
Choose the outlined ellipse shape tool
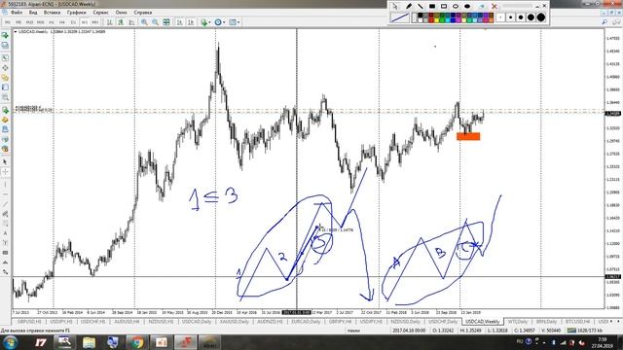tap(456, 7)
